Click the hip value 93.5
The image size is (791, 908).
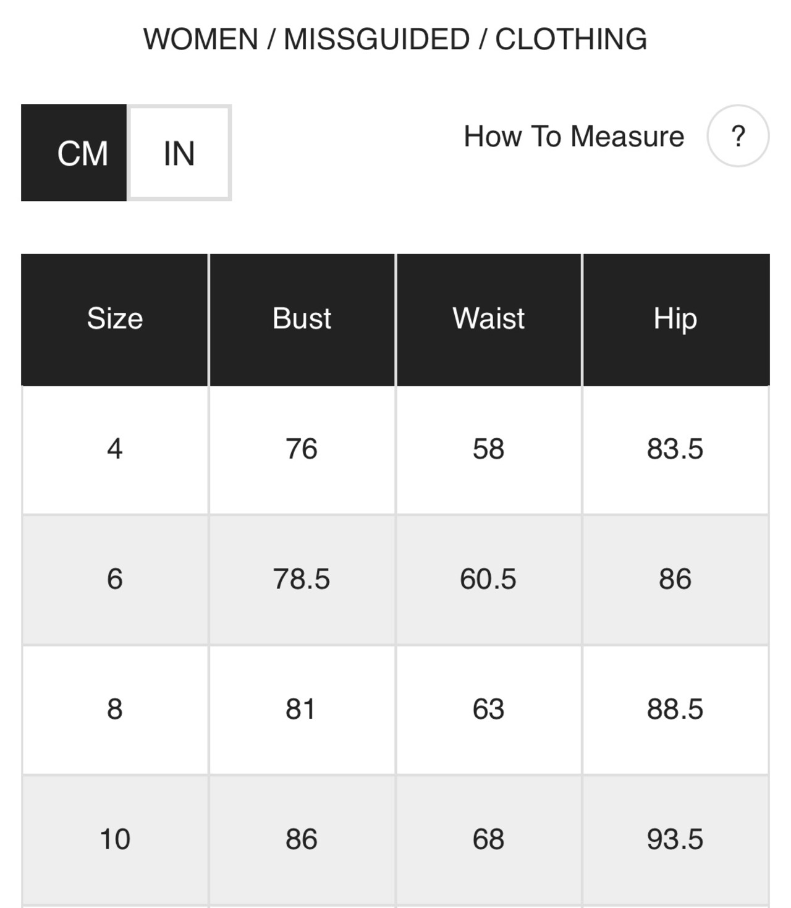click(675, 839)
